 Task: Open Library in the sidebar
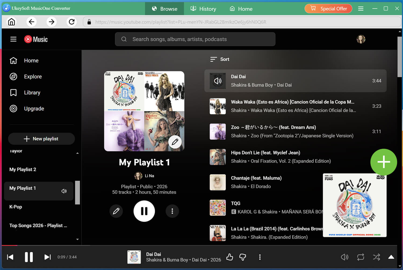coord(25,93)
